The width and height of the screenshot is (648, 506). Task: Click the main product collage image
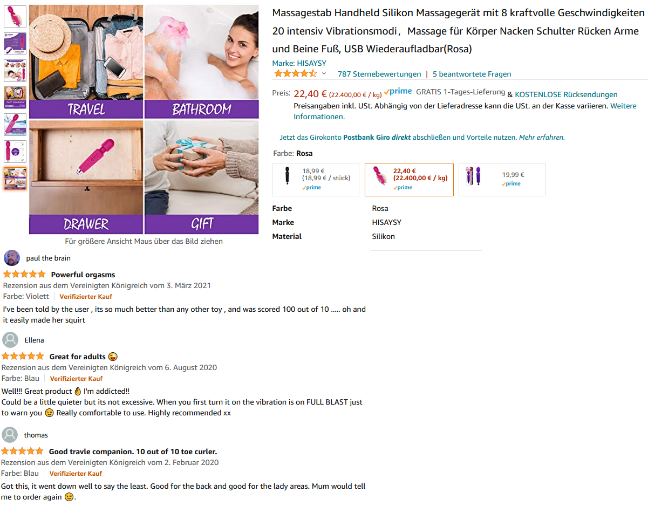[x=144, y=120]
